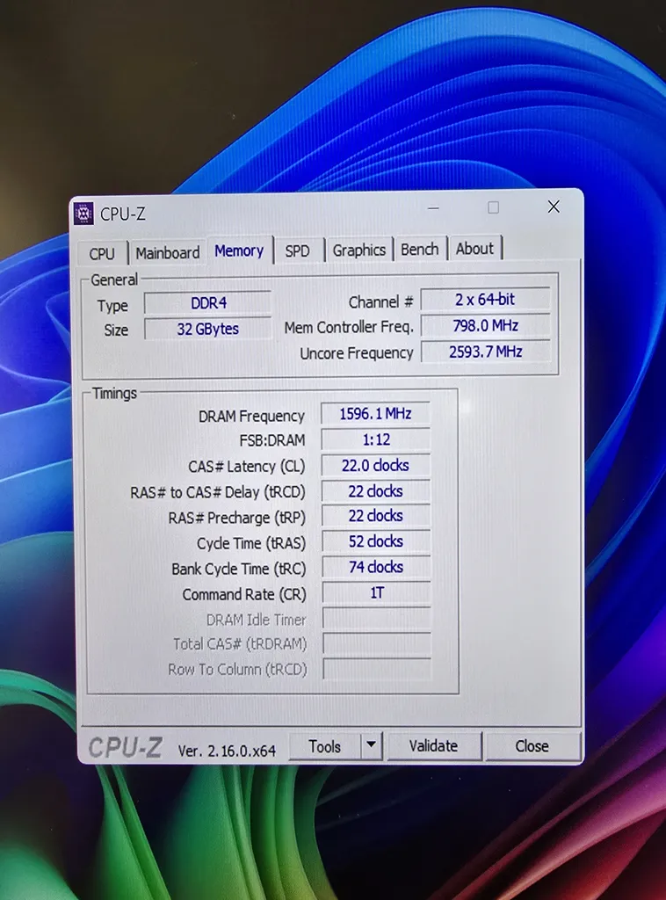Go to the Graphics tab

[358, 250]
